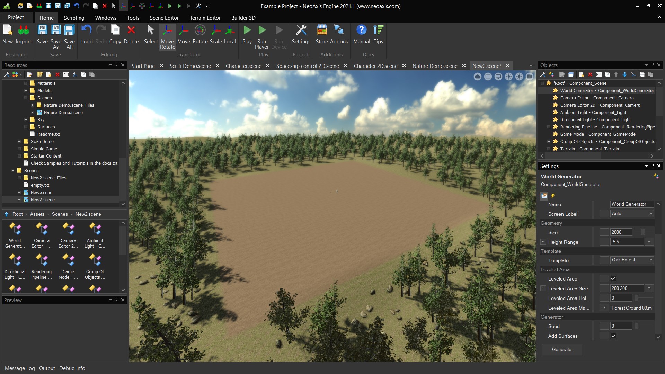Click Save All button
The height and width of the screenshot is (374, 665).
[x=69, y=36]
